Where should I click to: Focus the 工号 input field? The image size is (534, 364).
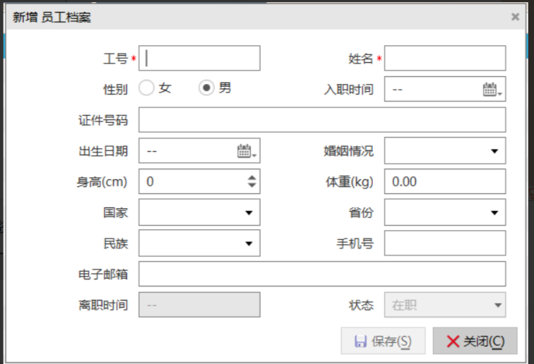(199, 59)
